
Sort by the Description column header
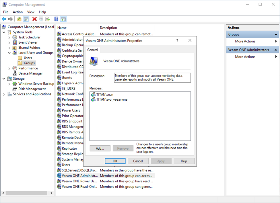click(x=127, y=28)
